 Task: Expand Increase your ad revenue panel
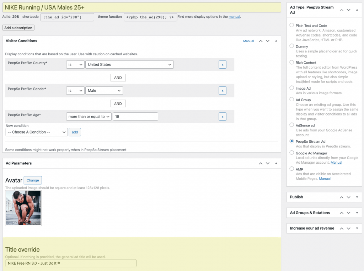point(357,228)
